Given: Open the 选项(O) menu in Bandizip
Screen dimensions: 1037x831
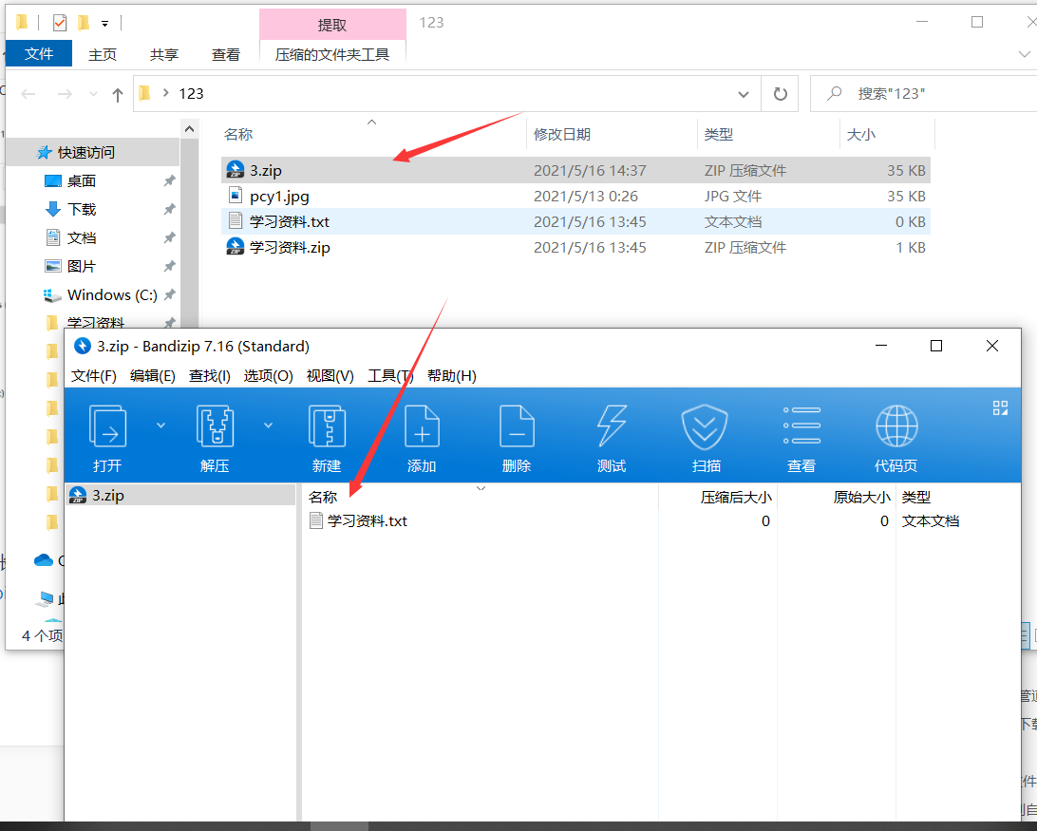Looking at the screenshot, I should point(269,376).
